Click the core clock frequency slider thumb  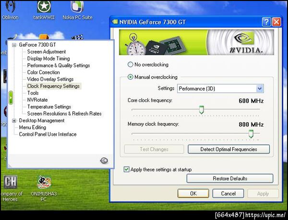[202, 110]
